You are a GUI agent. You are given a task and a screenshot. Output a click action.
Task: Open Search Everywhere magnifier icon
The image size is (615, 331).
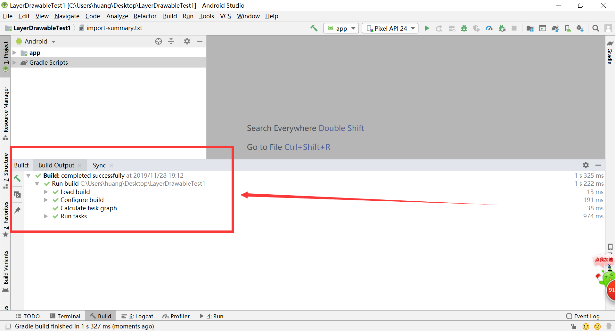click(595, 28)
